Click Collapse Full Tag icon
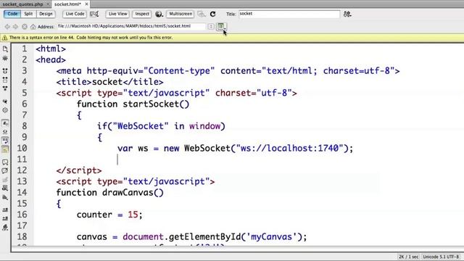 click(5, 71)
